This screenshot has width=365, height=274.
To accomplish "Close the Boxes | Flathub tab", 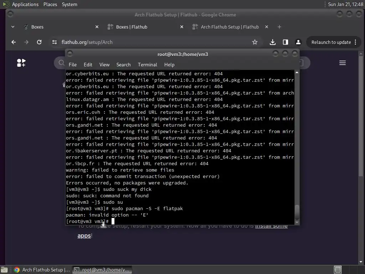I will [x=182, y=27].
